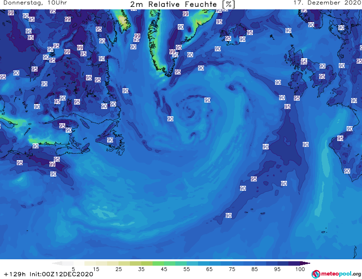Click the meteopool.org logo text
The width and height of the screenshot is (362, 279).
pos(341,274)
